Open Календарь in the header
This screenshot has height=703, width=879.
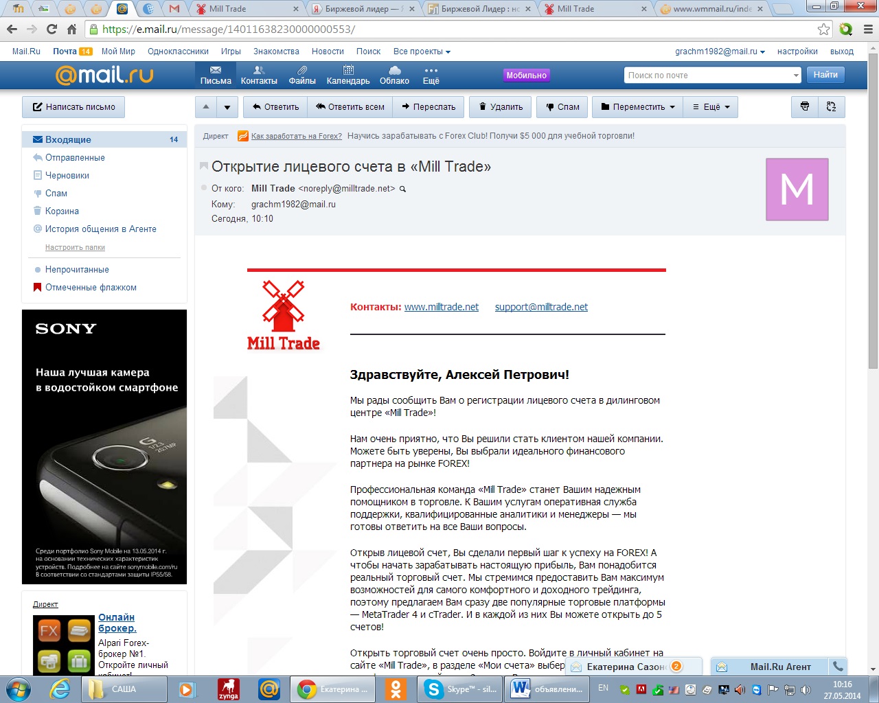click(x=348, y=76)
